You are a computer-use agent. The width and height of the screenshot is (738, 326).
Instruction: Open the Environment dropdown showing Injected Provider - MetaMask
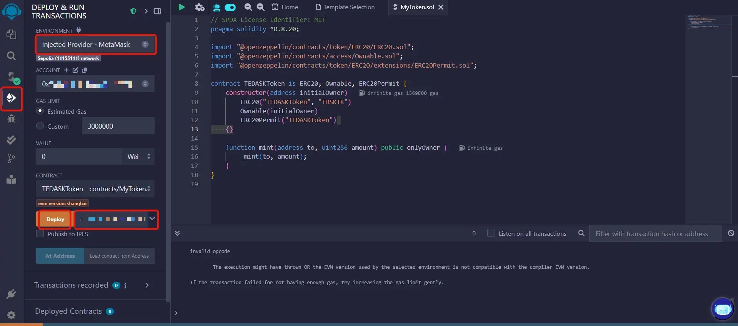pos(96,45)
